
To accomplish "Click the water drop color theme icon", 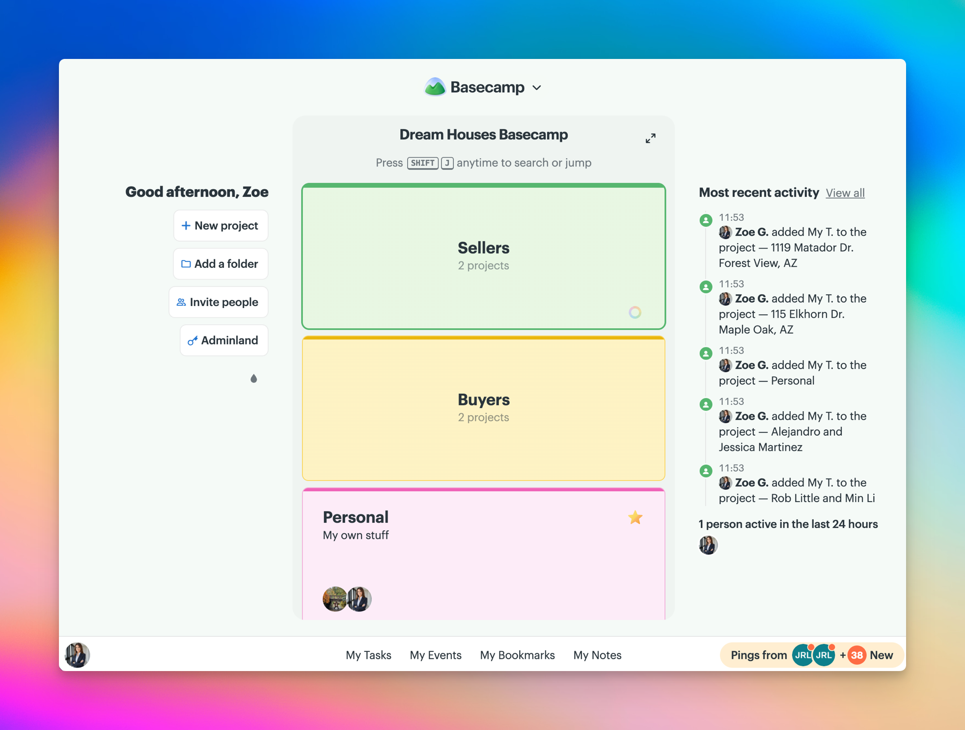I will tap(253, 378).
